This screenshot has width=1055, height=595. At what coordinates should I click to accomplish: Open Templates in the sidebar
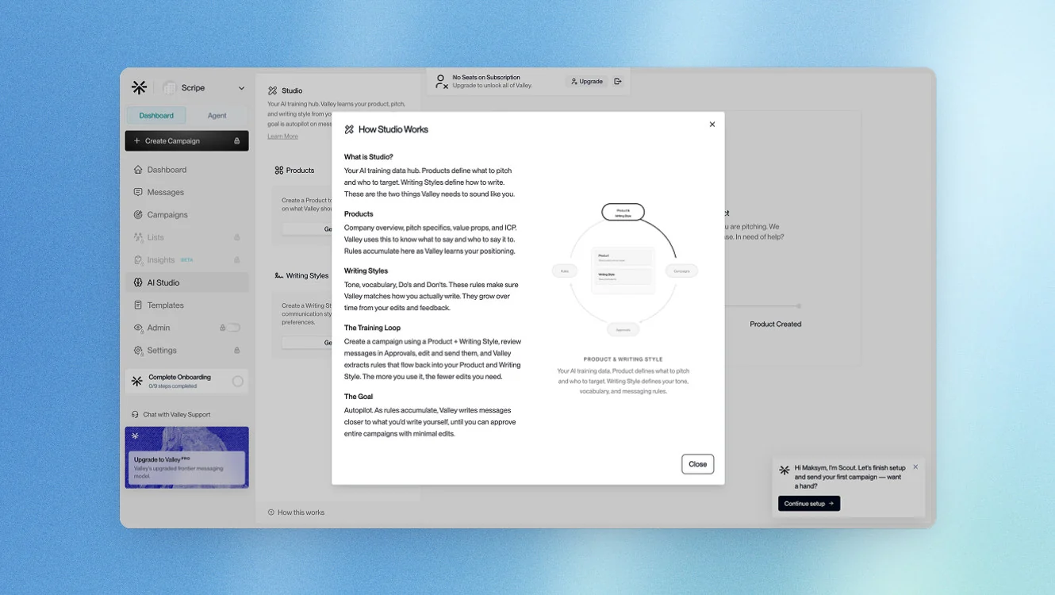(186, 305)
